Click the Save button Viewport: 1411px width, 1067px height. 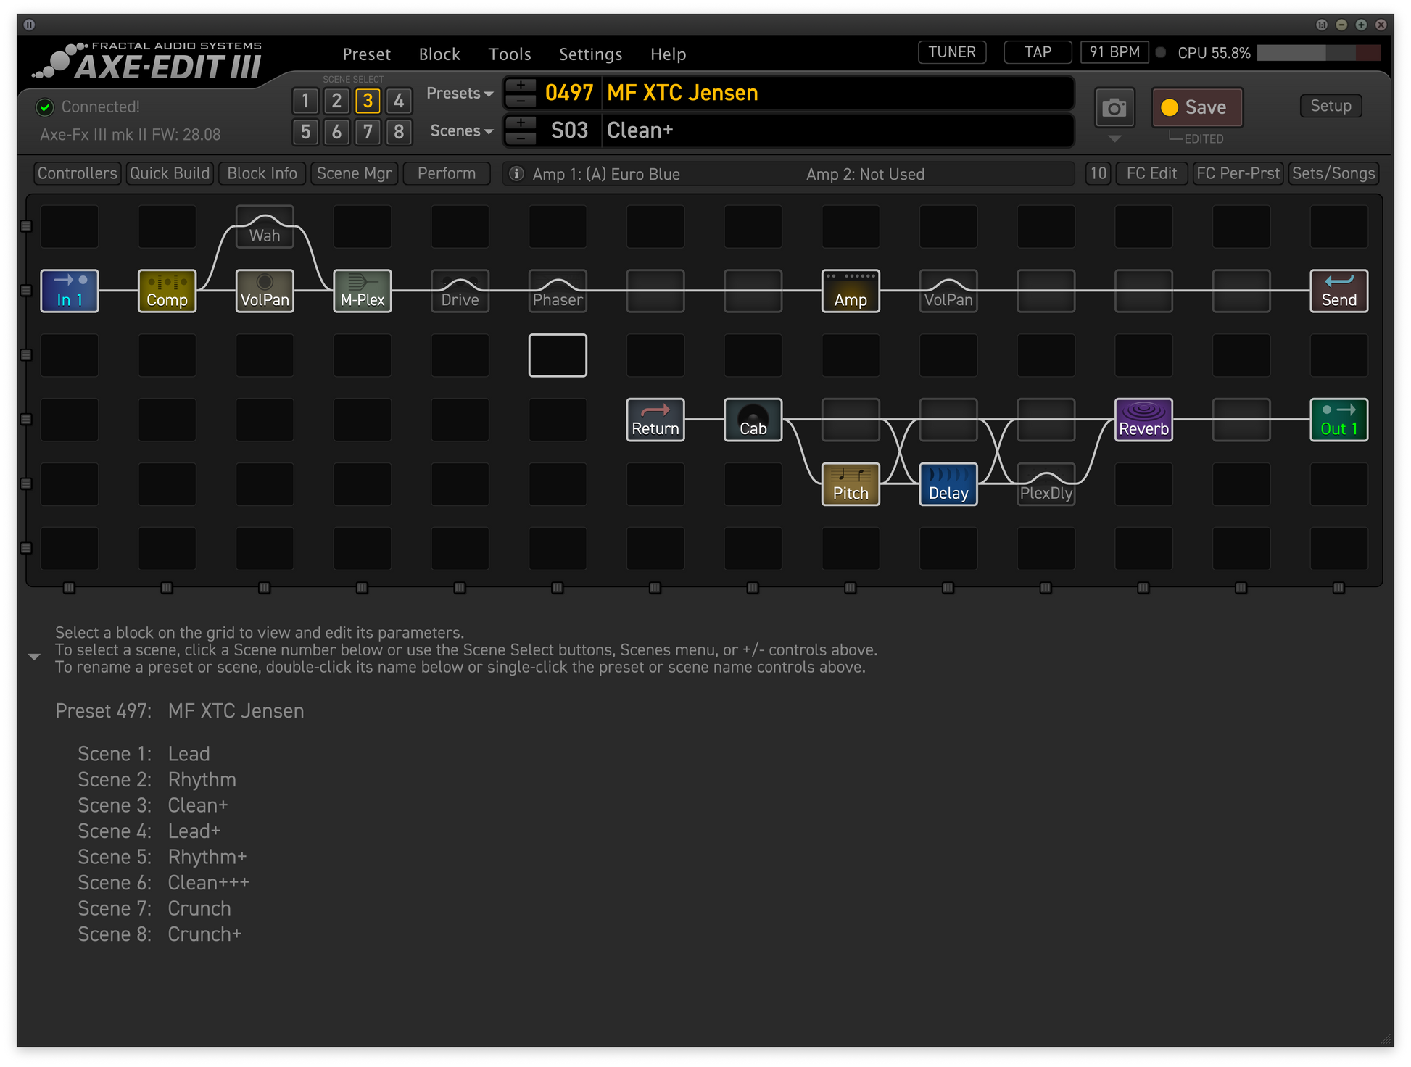tap(1196, 107)
